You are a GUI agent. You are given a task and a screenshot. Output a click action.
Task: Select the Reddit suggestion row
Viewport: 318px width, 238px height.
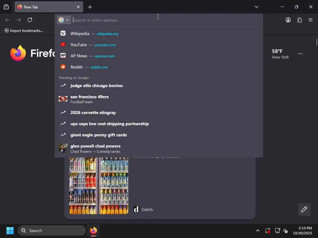(x=159, y=67)
